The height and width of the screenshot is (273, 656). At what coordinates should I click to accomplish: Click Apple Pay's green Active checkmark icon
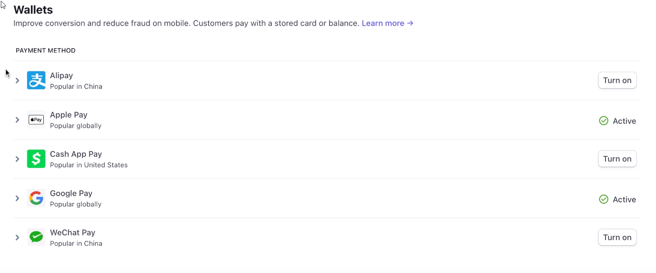(604, 121)
